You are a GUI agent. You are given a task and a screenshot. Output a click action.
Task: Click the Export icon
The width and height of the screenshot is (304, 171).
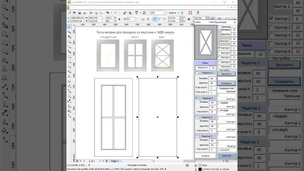pyautogui.click(x=130, y=13)
